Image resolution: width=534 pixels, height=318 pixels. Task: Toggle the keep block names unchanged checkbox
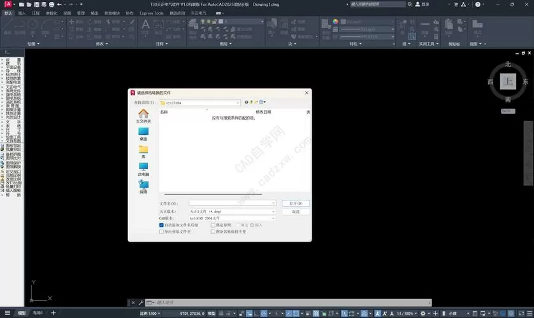tap(213, 232)
